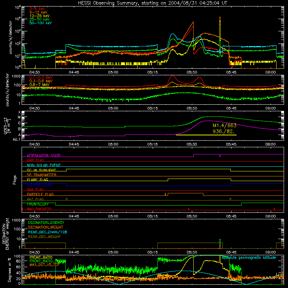Click the green FRONTS_OFF label
Screen dimensions: 288x288
click(x=38, y=204)
